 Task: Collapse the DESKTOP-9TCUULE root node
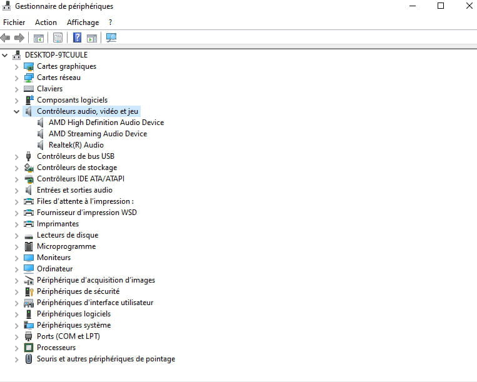[x=5, y=56]
